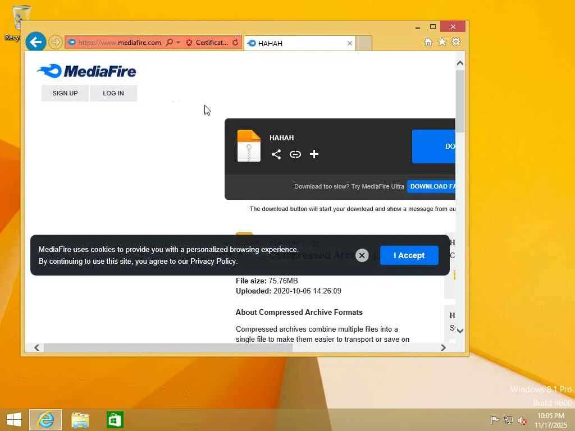Open the address bar autocomplete dropdown arrow
The height and width of the screenshot is (431, 575).
pos(178,43)
